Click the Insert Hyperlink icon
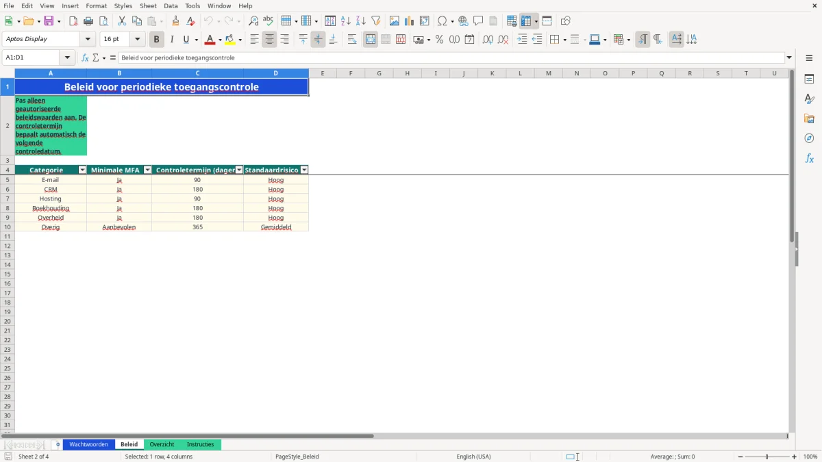 tap(463, 21)
